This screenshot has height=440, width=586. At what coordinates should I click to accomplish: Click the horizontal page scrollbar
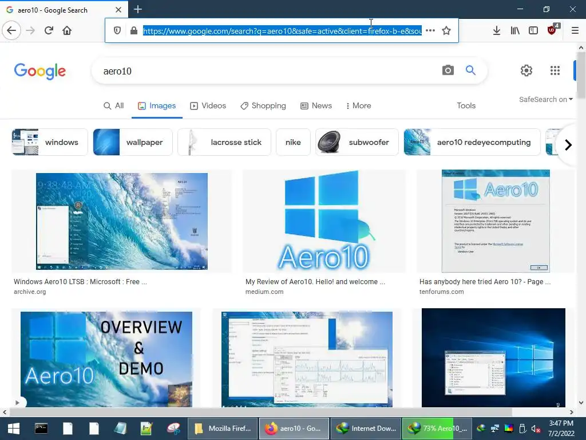[260, 412]
